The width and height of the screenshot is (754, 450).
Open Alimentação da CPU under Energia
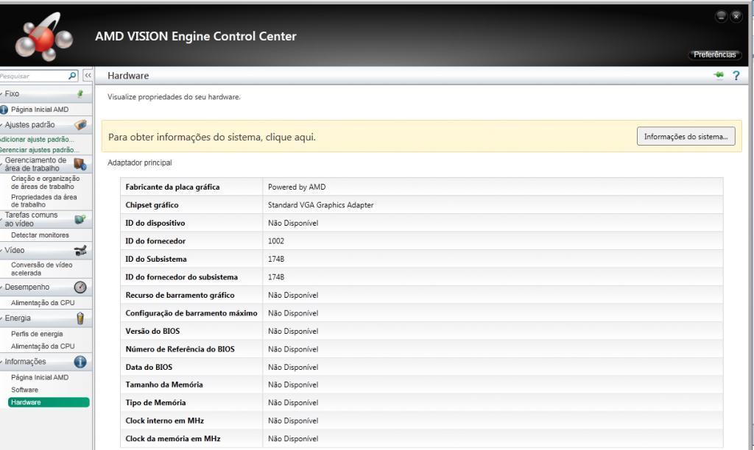43,346
